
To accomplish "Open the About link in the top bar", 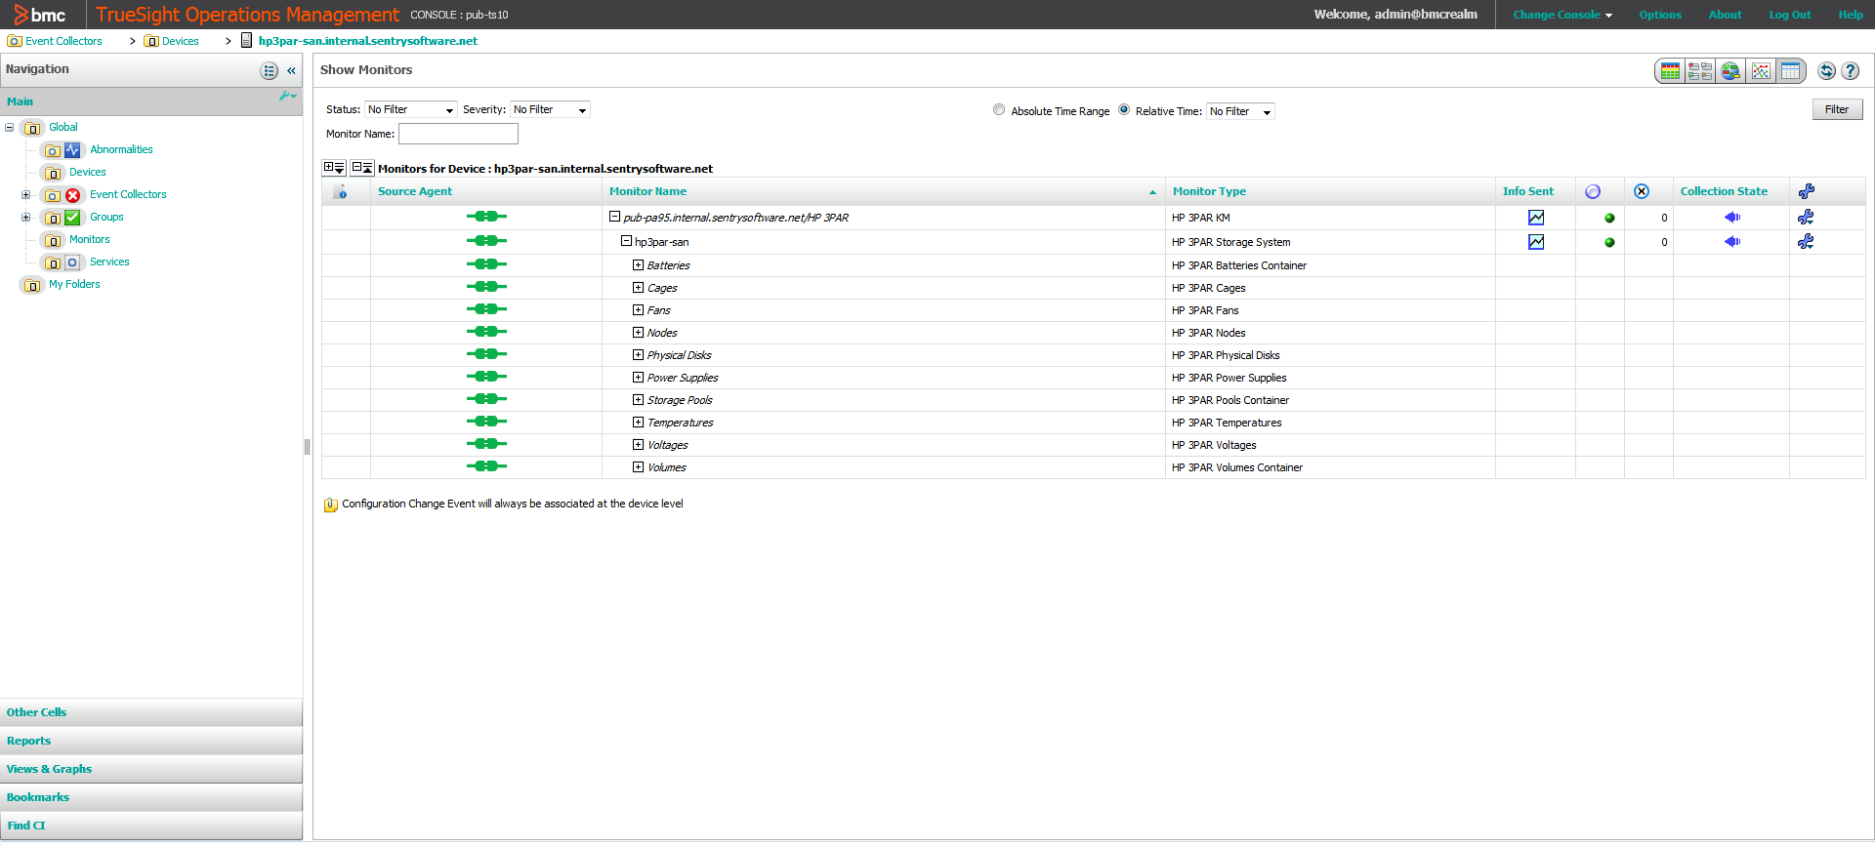I will pyautogui.click(x=1725, y=15).
